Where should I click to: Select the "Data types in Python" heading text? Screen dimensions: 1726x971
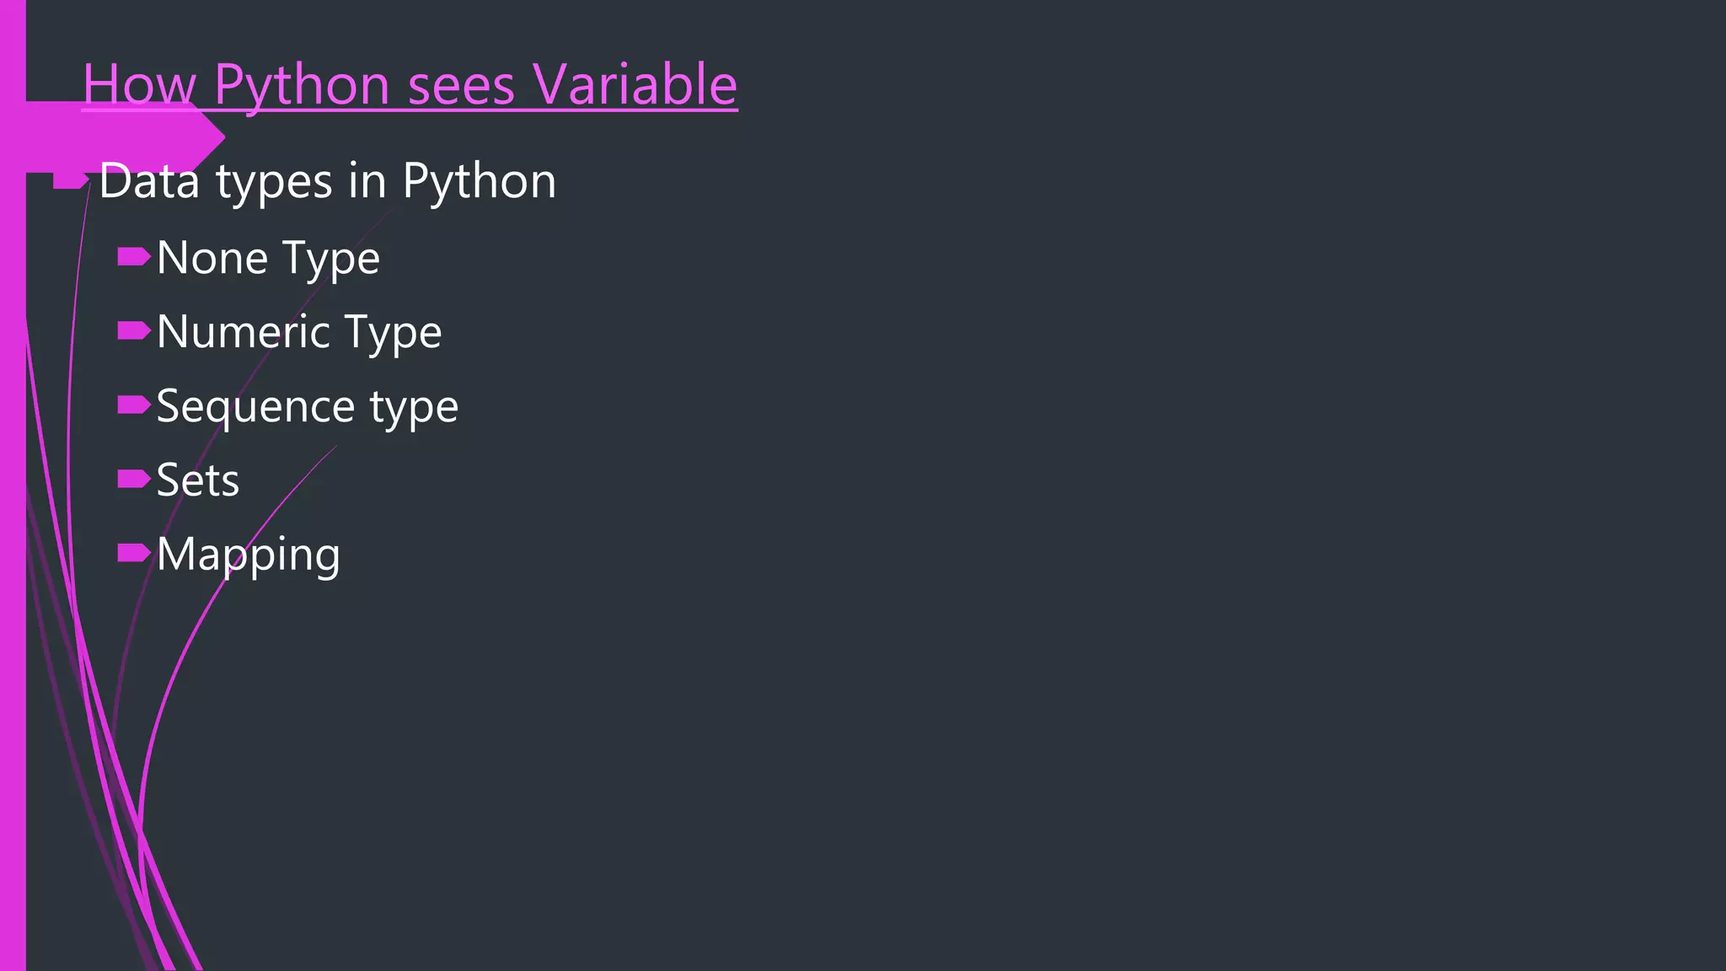click(x=327, y=181)
